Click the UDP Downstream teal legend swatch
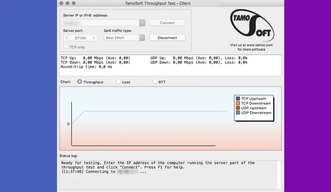This screenshot has height=192, width=331. 238,113
